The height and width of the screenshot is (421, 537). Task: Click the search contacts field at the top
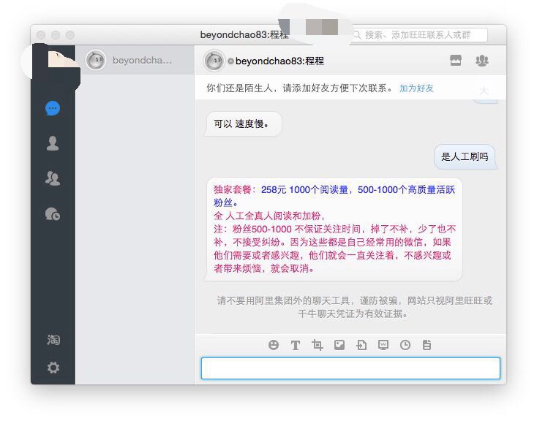point(419,35)
